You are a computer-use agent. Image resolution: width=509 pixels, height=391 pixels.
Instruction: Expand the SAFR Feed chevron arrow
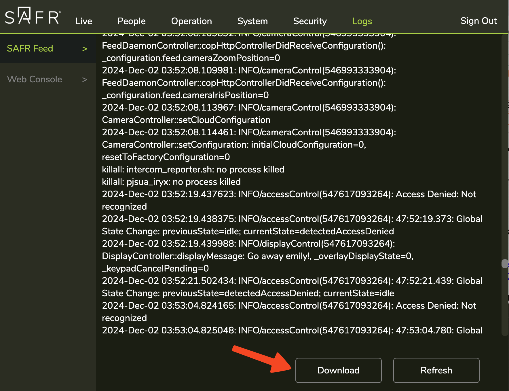coord(85,49)
